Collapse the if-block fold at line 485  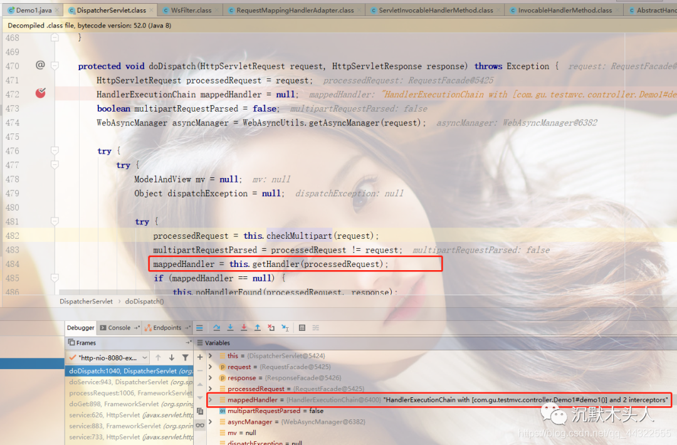(x=55, y=278)
